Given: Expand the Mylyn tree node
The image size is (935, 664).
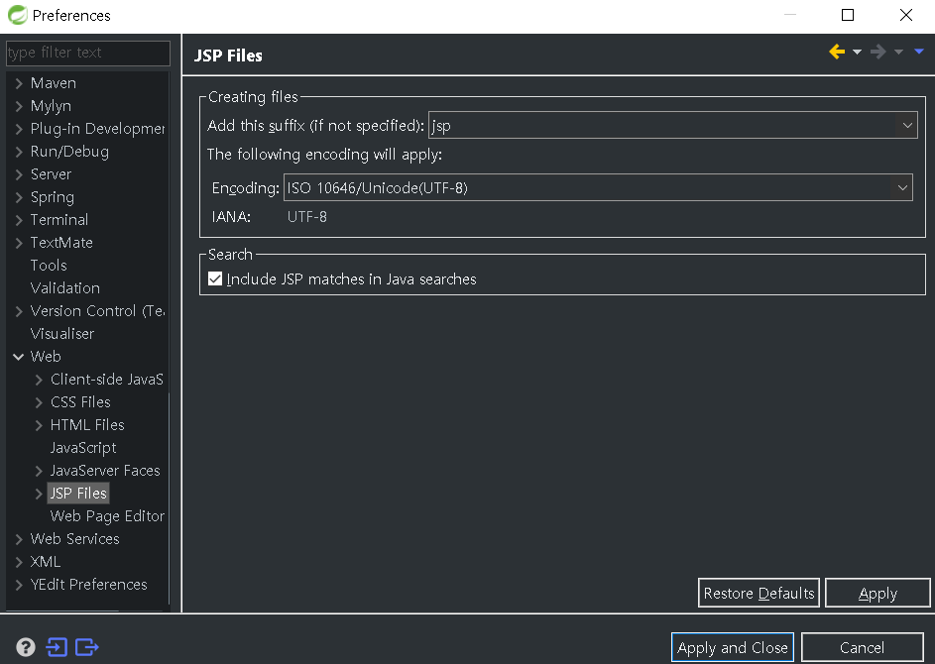Looking at the screenshot, I should (19, 106).
